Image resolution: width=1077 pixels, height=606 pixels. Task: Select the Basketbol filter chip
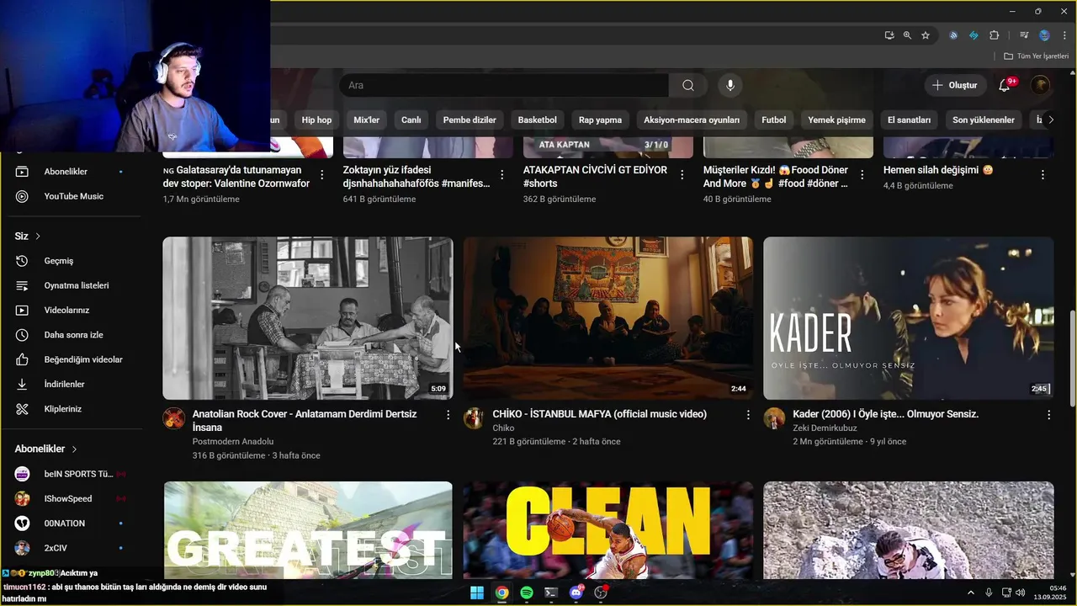tap(538, 120)
